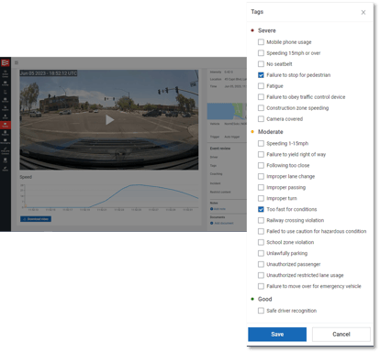Check Failed to use caution for hazardous condition
This screenshot has width=380, height=353.
(x=261, y=232)
